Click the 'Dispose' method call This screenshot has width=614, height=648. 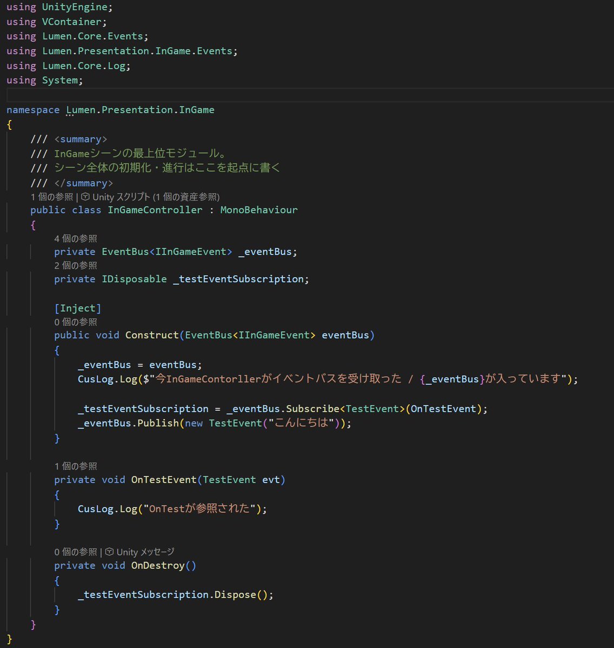click(235, 594)
